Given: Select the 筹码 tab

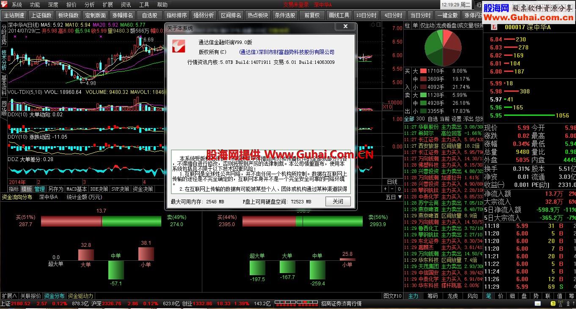Looking at the screenshot, I should (433, 296).
